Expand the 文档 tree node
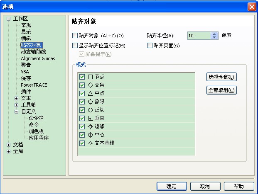258x194 pixels. coord(9,145)
